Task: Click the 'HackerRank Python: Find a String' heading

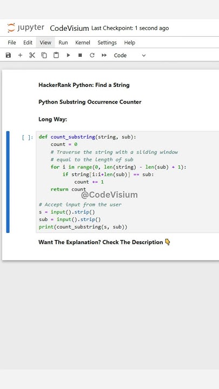Action: click(84, 85)
